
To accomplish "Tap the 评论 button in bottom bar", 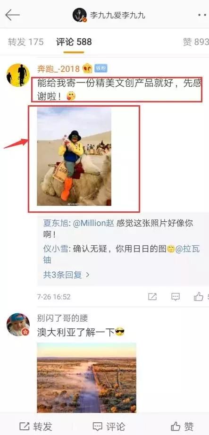I will coord(109,427).
